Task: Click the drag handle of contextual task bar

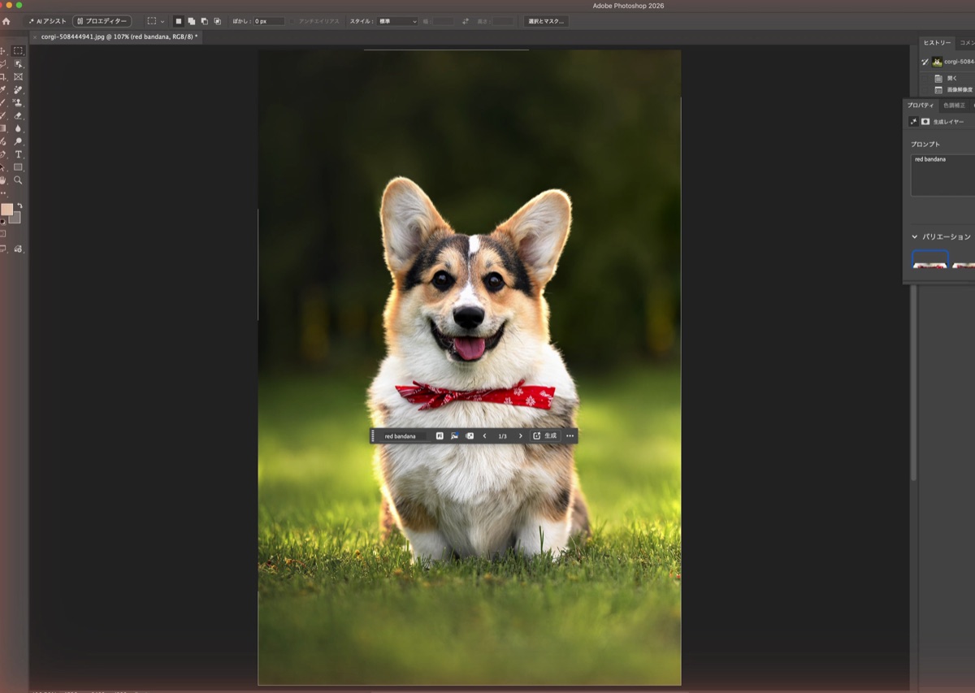Action: point(373,436)
